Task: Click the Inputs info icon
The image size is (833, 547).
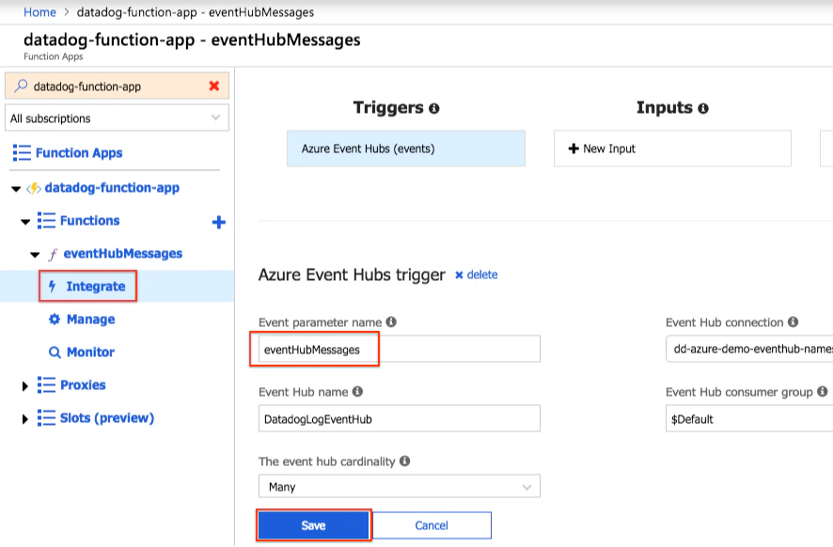Action: point(703,108)
